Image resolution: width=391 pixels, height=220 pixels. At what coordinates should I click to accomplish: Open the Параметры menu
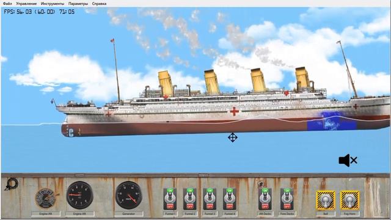pyautogui.click(x=78, y=4)
